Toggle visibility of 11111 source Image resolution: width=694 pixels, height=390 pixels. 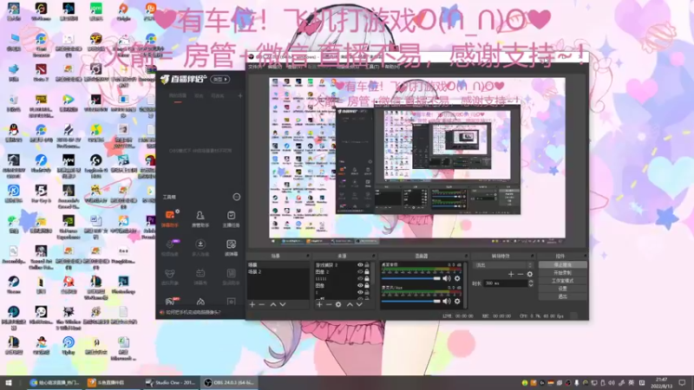(x=360, y=278)
